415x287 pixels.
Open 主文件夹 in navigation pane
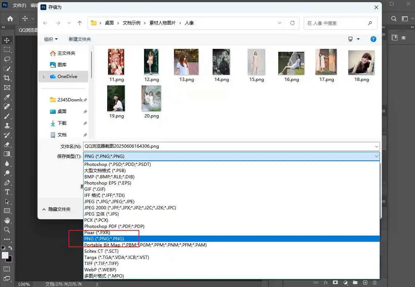pyautogui.click(x=62, y=53)
